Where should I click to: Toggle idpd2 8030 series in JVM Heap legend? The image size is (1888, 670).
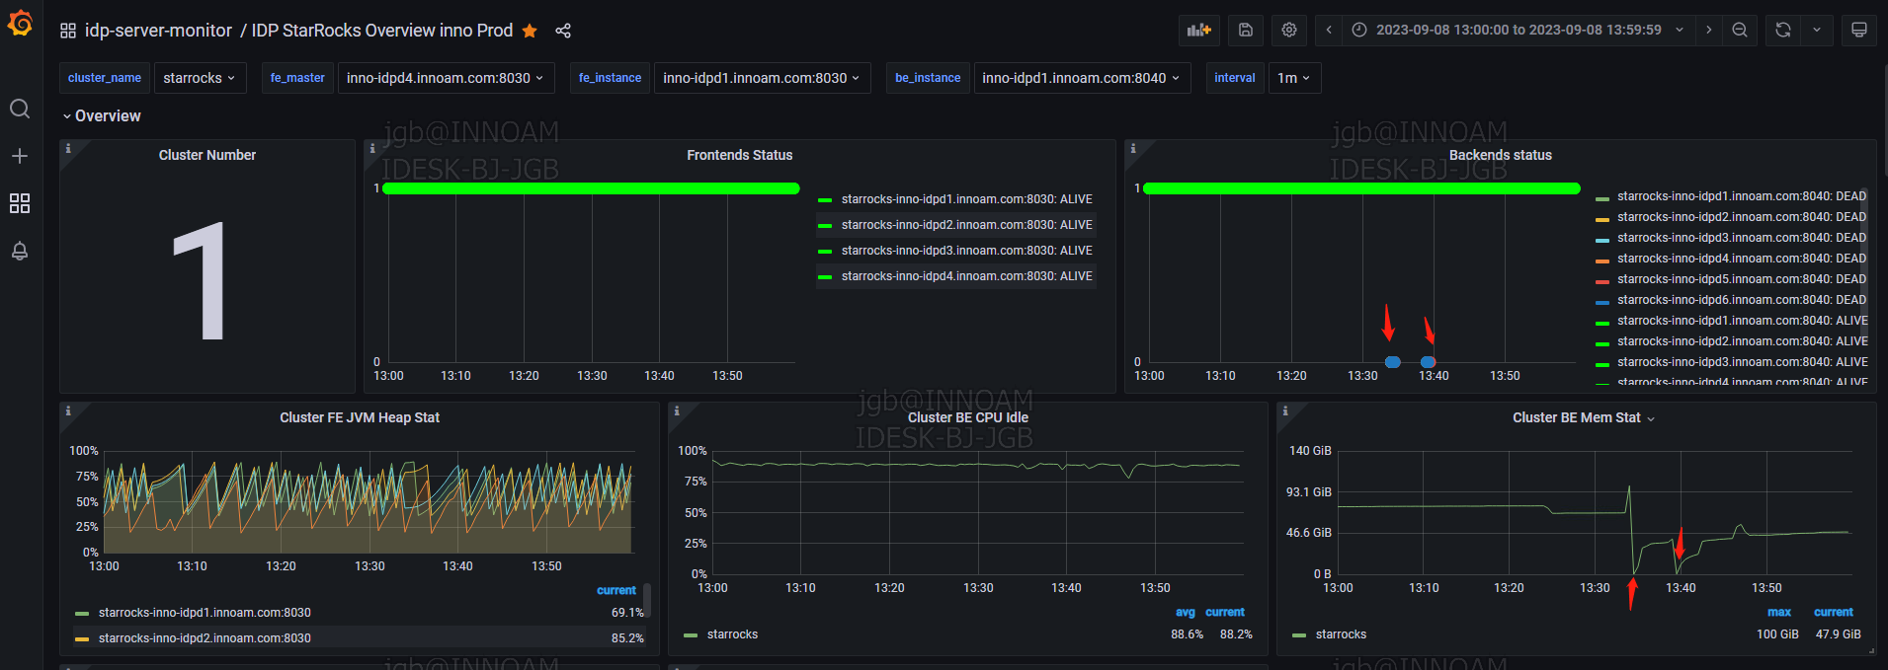[x=205, y=638]
